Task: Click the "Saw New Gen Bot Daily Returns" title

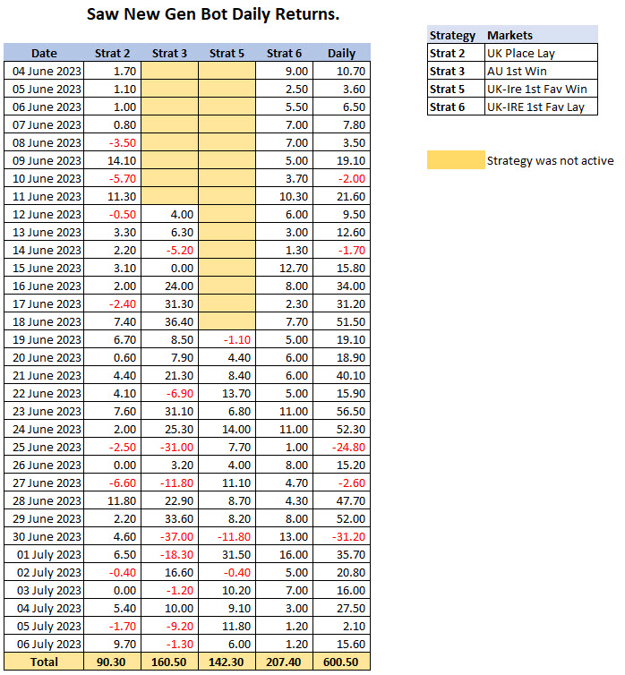Action: (213, 15)
